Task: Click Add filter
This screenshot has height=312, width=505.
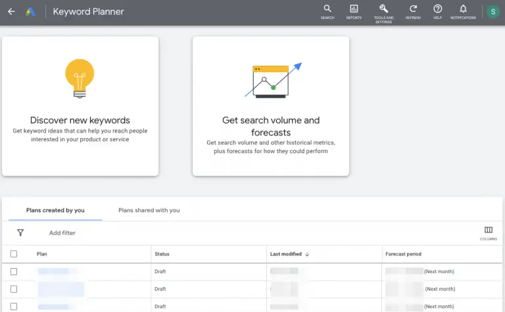Action: click(62, 233)
